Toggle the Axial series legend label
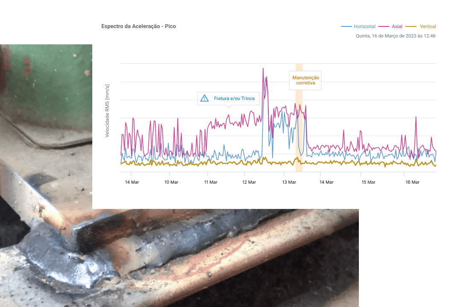The height and width of the screenshot is (307, 455). click(x=397, y=26)
